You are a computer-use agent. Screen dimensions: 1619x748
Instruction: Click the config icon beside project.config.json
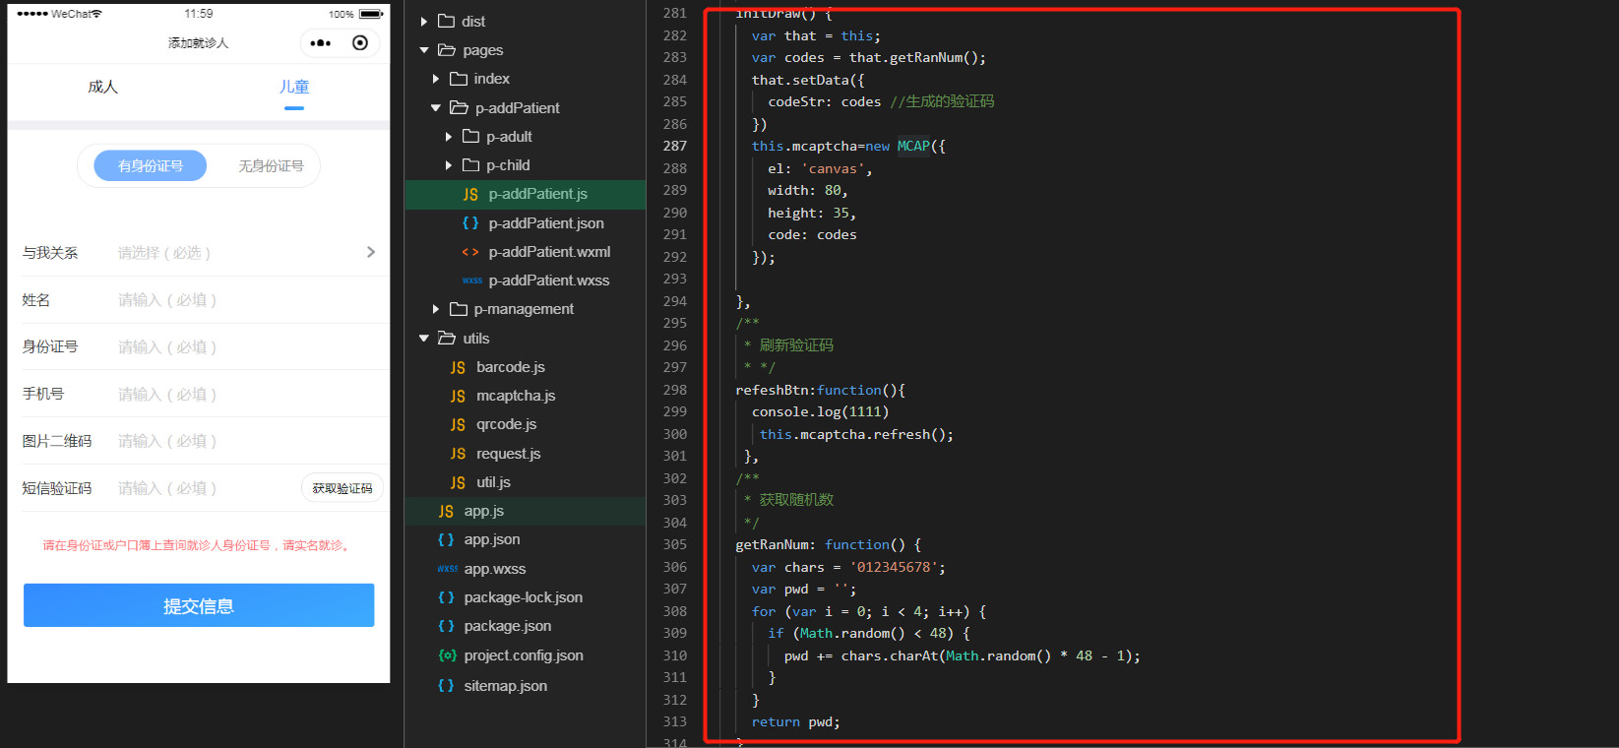coord(447,655)
